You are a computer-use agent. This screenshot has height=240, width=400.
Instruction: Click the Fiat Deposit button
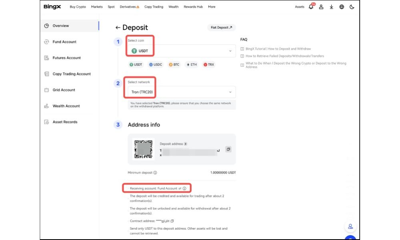pos(221,28)
